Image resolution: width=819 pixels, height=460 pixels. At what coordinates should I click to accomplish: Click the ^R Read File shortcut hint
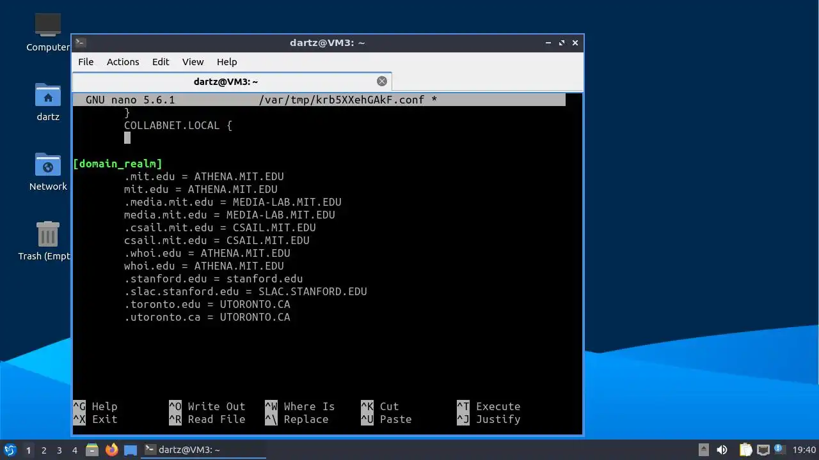tap(207, 419)
